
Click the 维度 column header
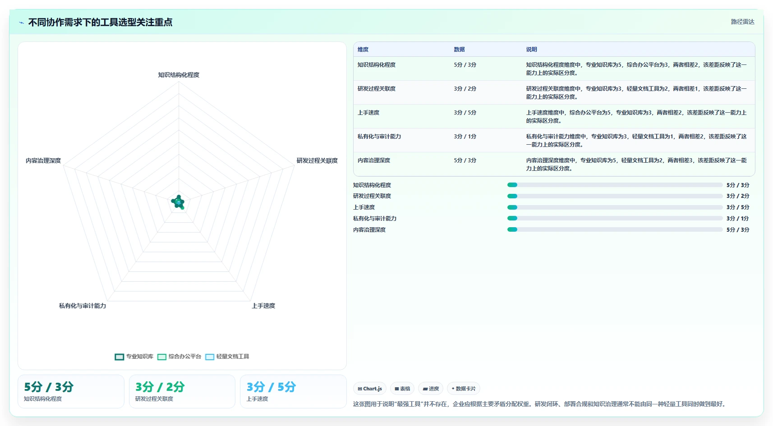[x=363, y=50]
